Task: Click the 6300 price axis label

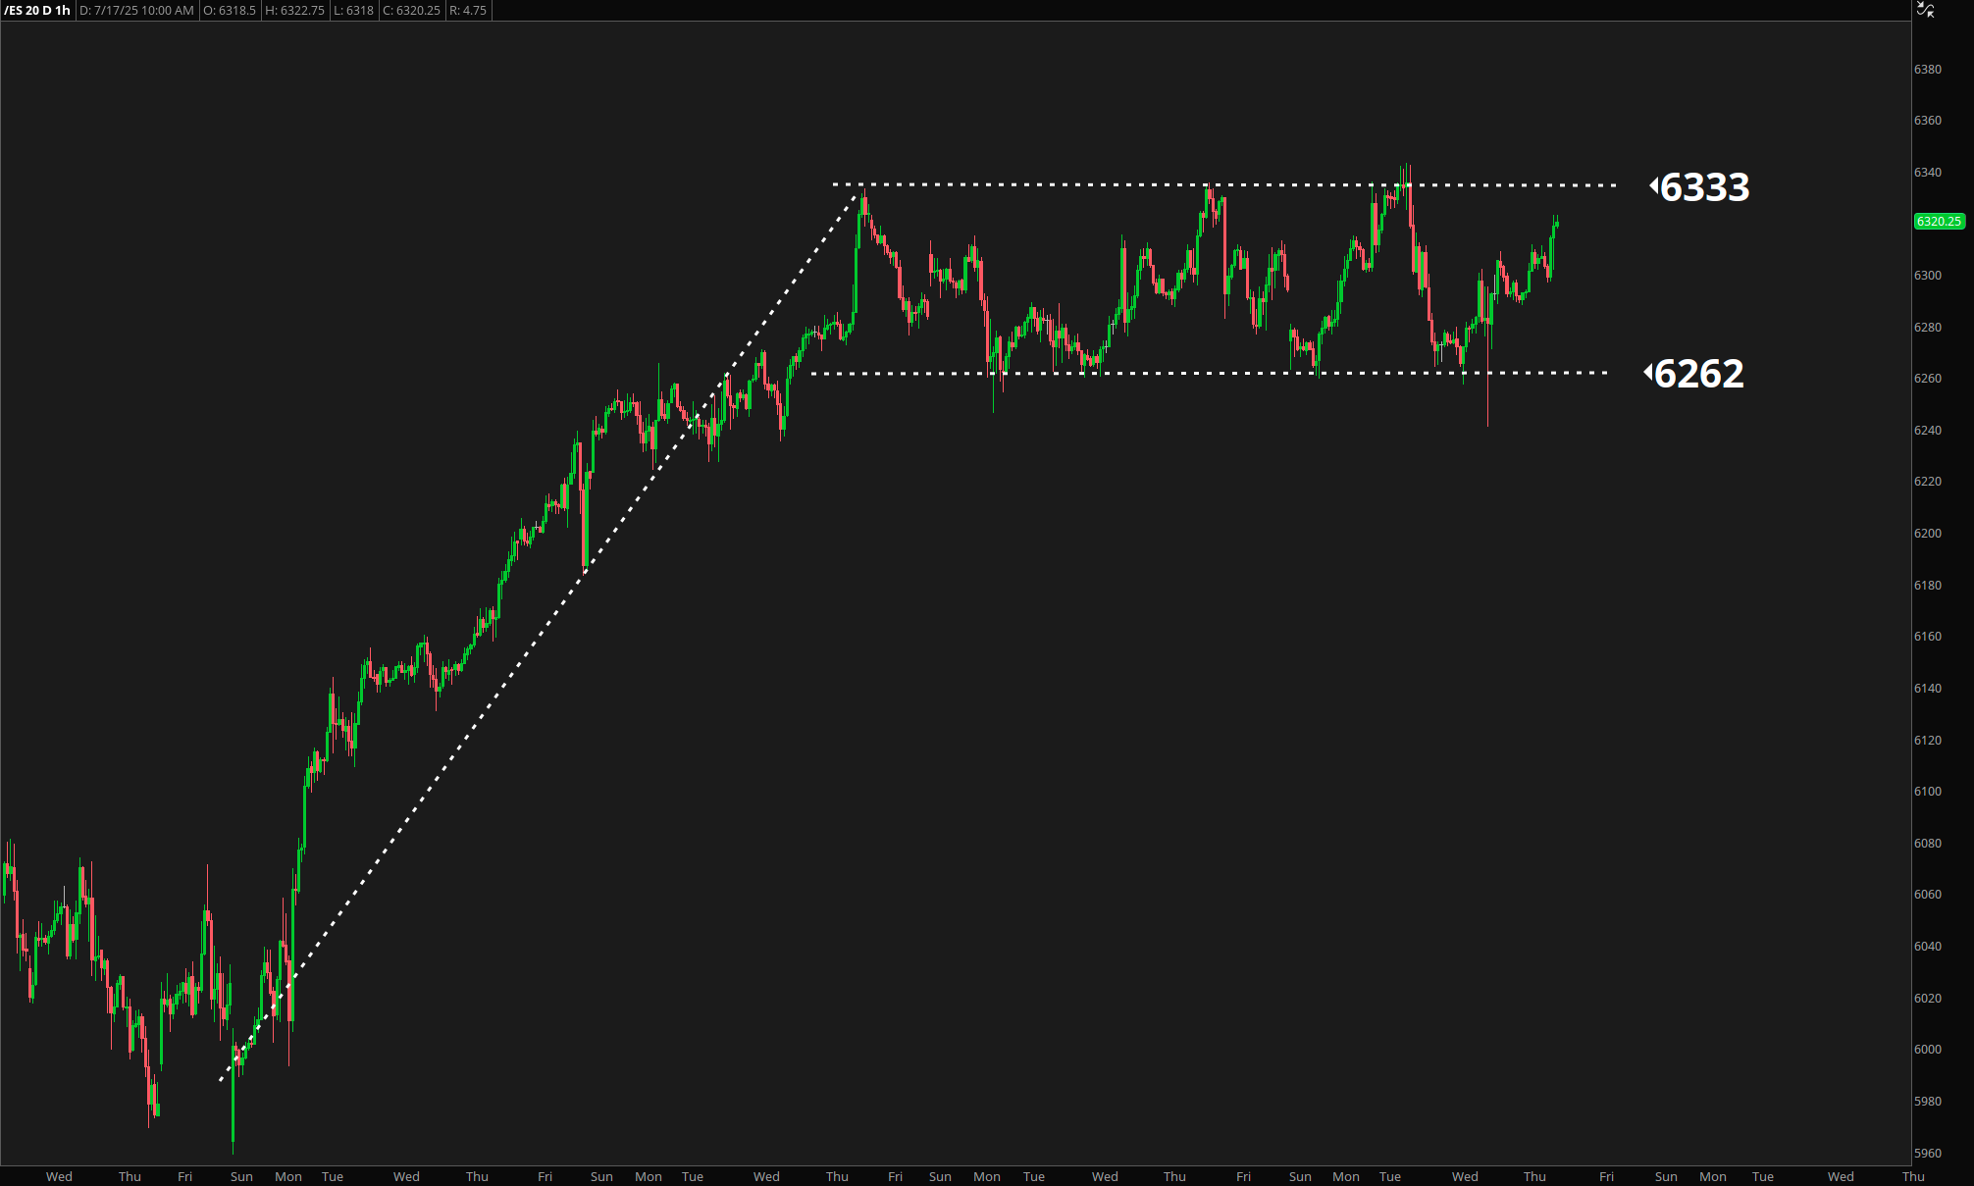Action: pyautogui.click(x=1928, y=276)
